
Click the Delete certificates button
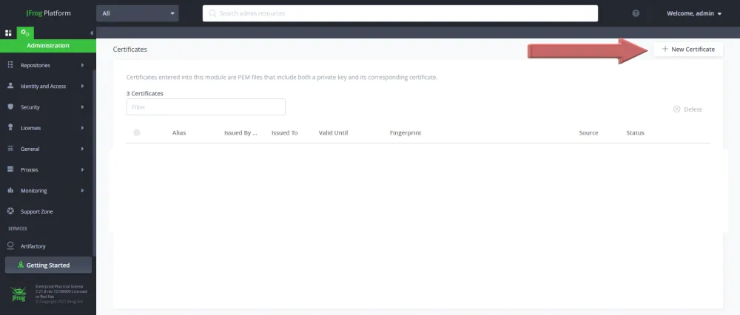[x=687, y=109]
